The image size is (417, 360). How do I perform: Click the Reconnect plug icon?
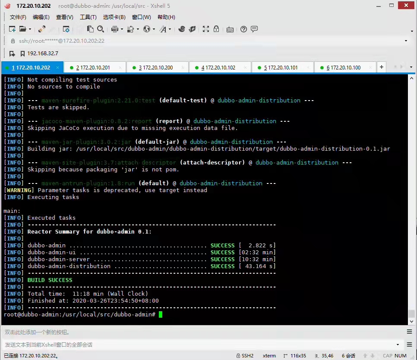42,29
